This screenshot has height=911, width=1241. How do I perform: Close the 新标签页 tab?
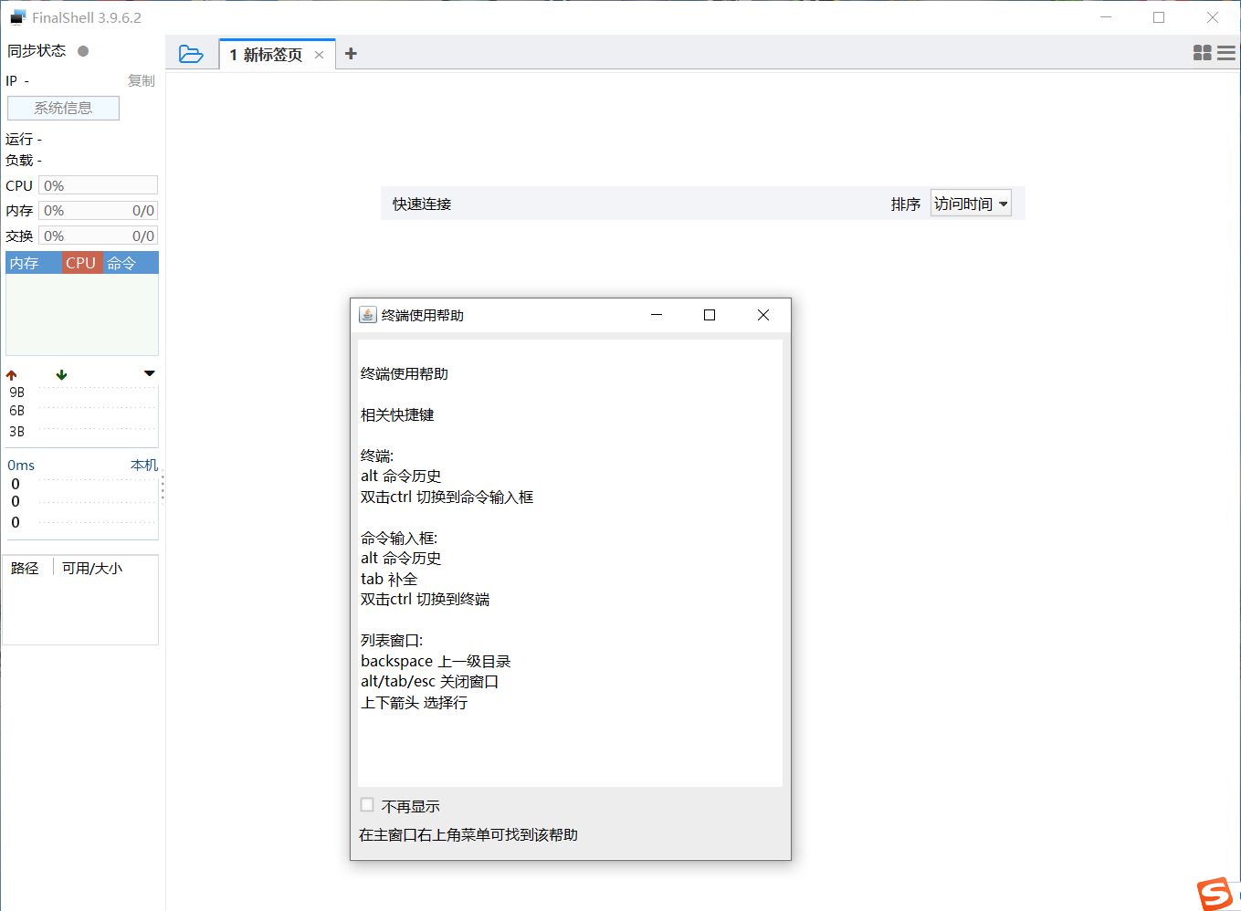(x=319, y=55)
